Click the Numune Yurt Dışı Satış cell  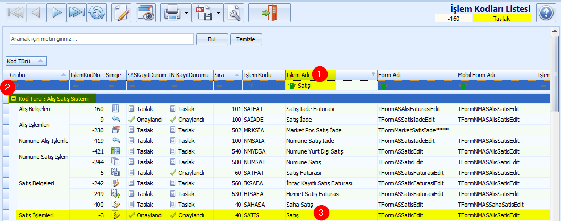click(x=331, y=151)
